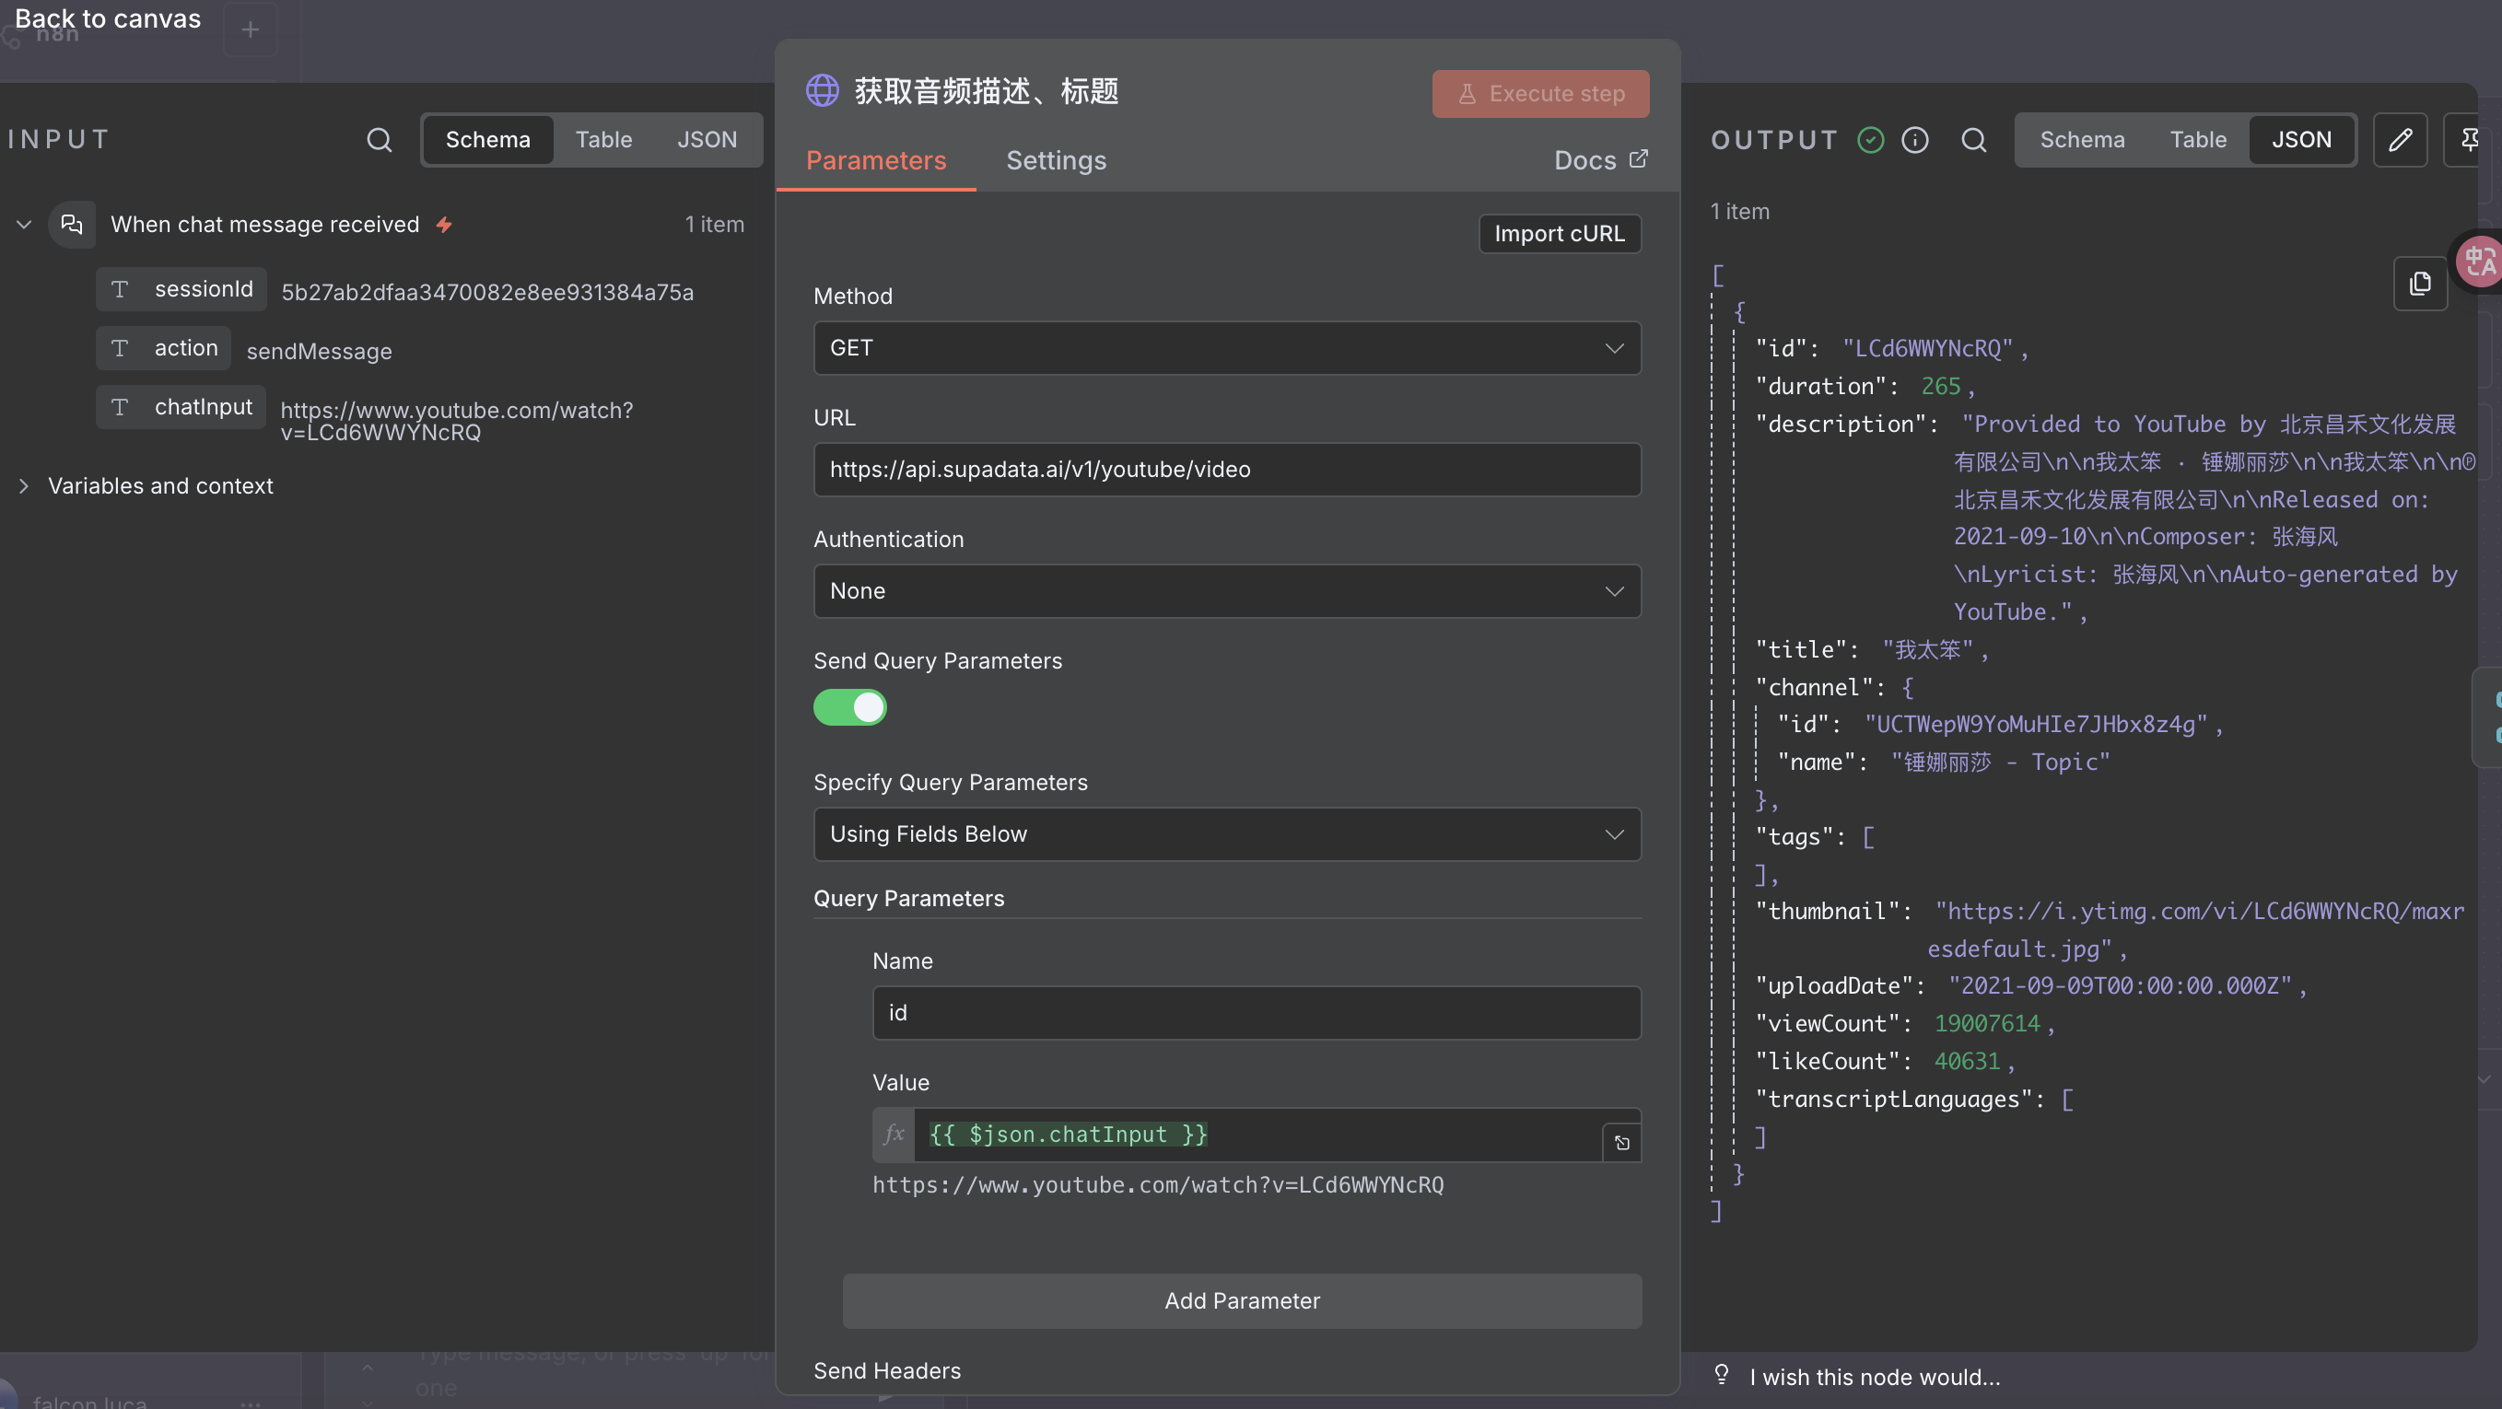The image size is (2502, 1409).
Task: Click the copy JSON output icon
Action: [2419, 284]
